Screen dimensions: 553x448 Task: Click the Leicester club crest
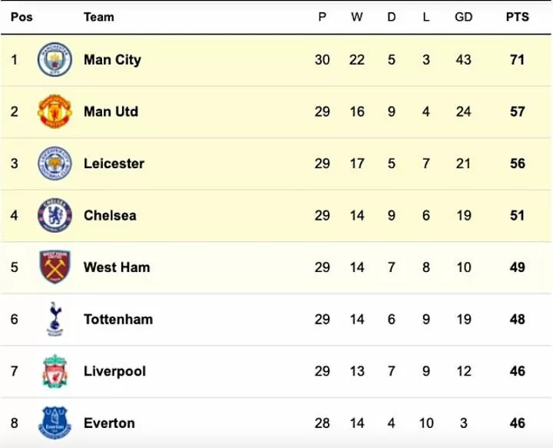[55, 164]
